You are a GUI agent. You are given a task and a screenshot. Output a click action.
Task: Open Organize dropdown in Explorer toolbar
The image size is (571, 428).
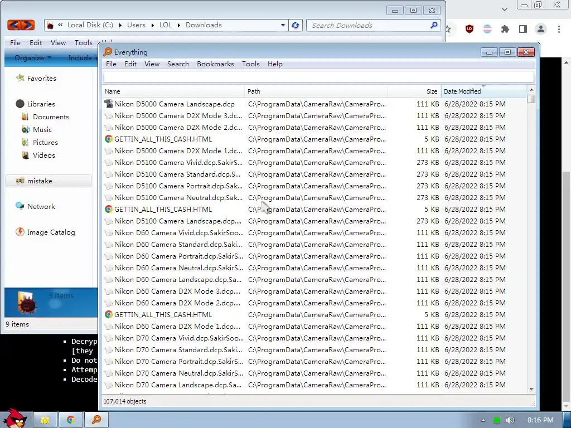32,58
